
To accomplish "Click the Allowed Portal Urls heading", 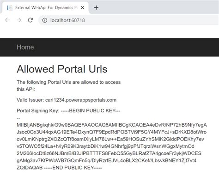I will (x=62, y=69).
